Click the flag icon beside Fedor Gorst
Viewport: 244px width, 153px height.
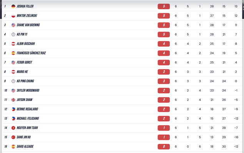coord(13,62)
